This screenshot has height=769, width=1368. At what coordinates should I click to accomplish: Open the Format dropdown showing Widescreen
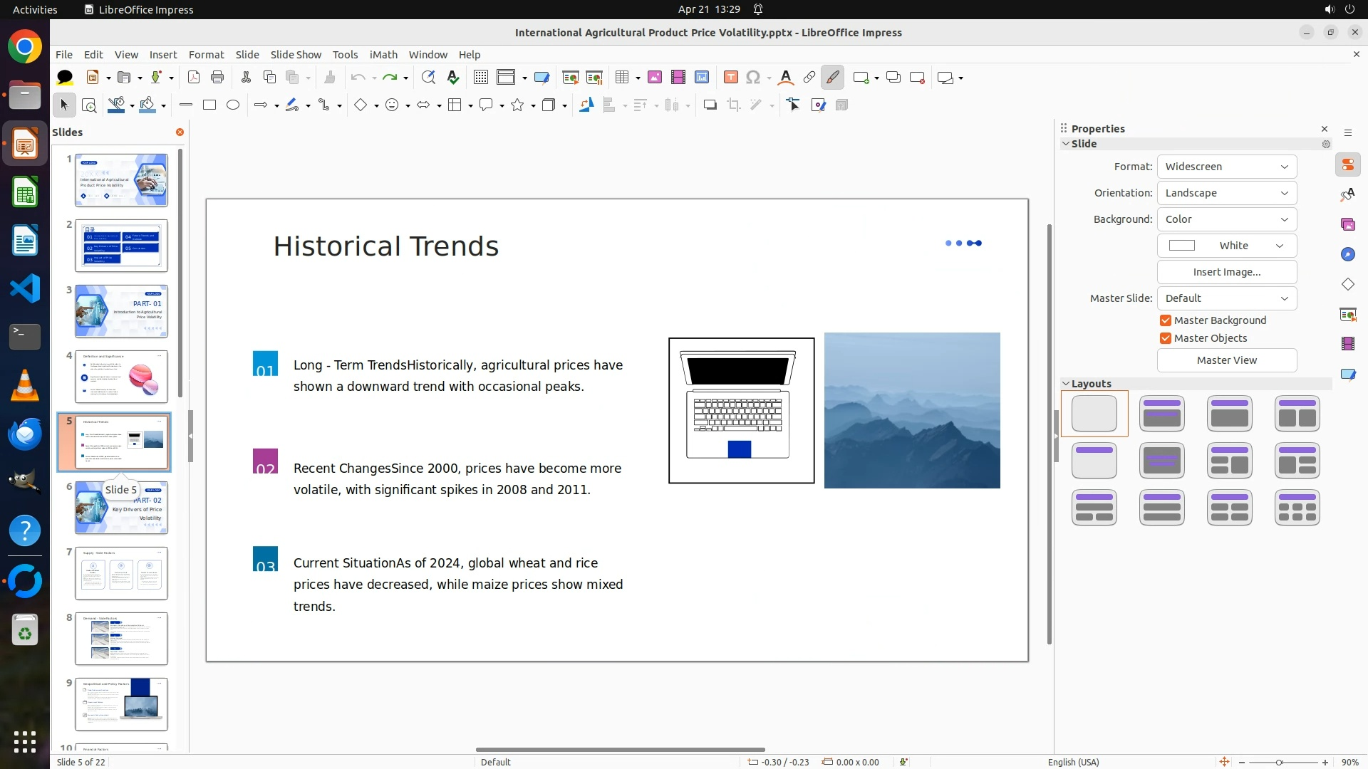click(1226, 167)
